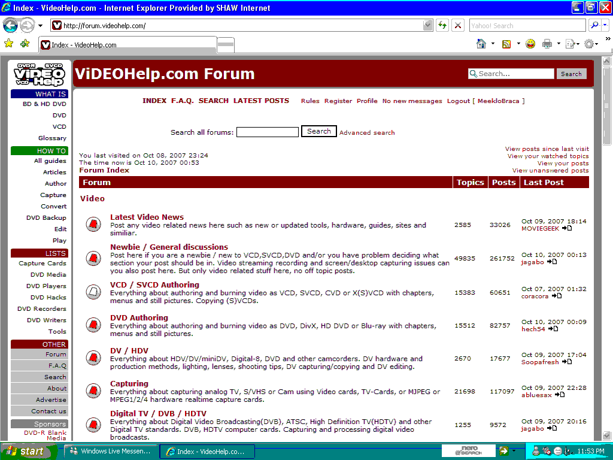The image size is (613, 460).
Task: Click the Yahoo! Search input box
Action: tap(527, 25)
